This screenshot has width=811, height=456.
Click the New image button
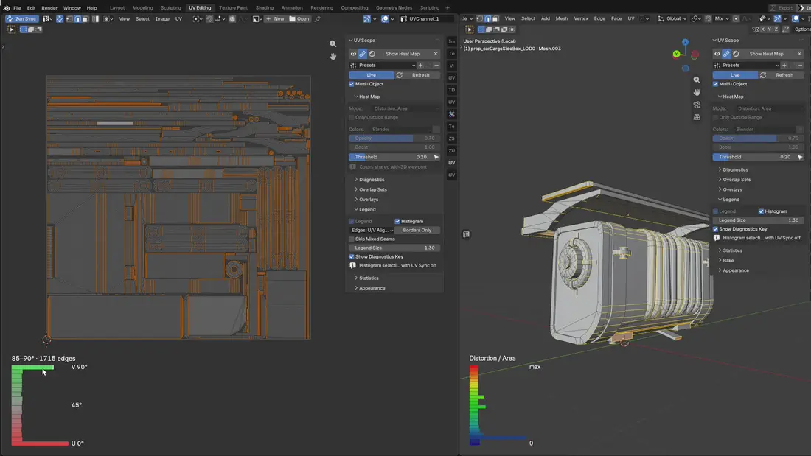[275, 18]
